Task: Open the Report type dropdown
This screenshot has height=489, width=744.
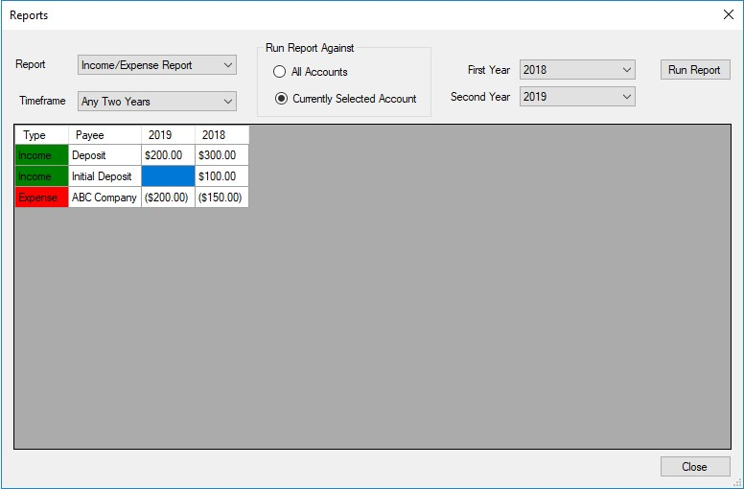Action: point(157,65)
